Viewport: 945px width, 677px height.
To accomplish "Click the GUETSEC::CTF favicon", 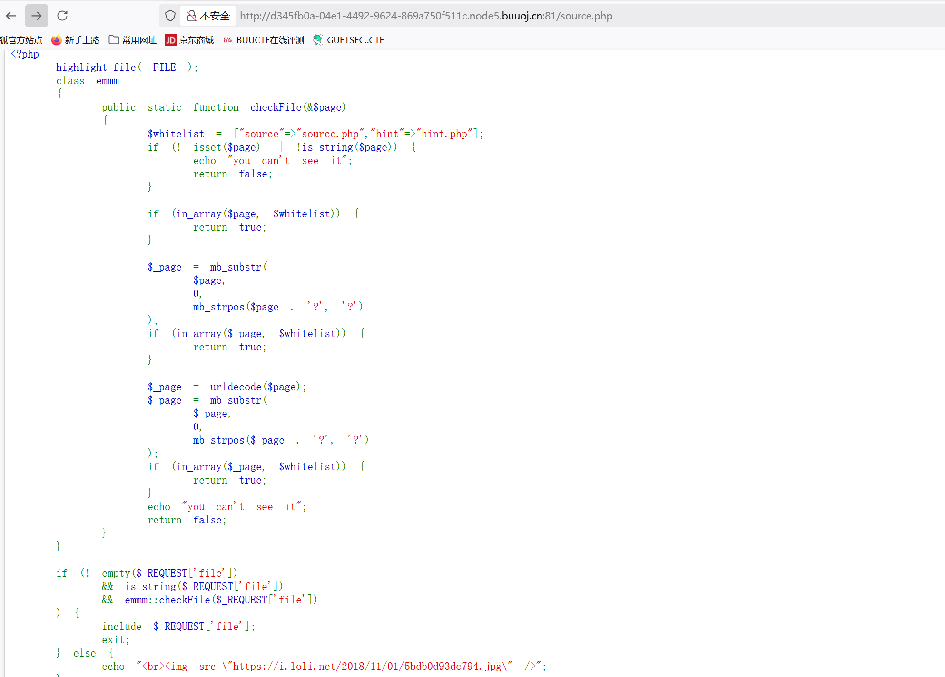I will click(318, 40).
